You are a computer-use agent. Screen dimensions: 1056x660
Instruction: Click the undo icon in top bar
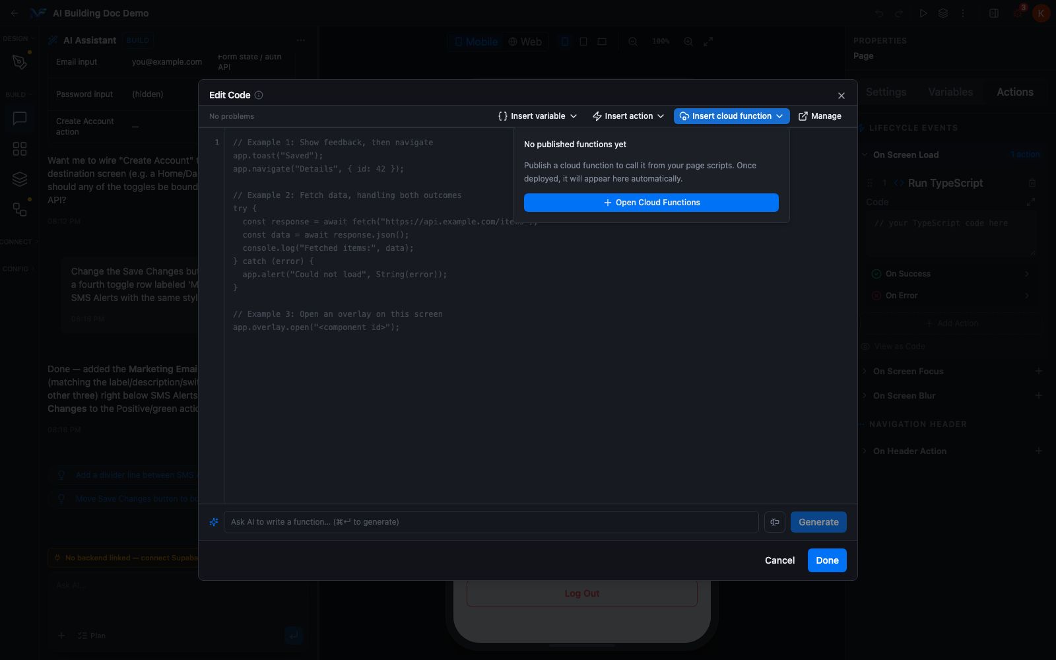(x=879, y=13)
